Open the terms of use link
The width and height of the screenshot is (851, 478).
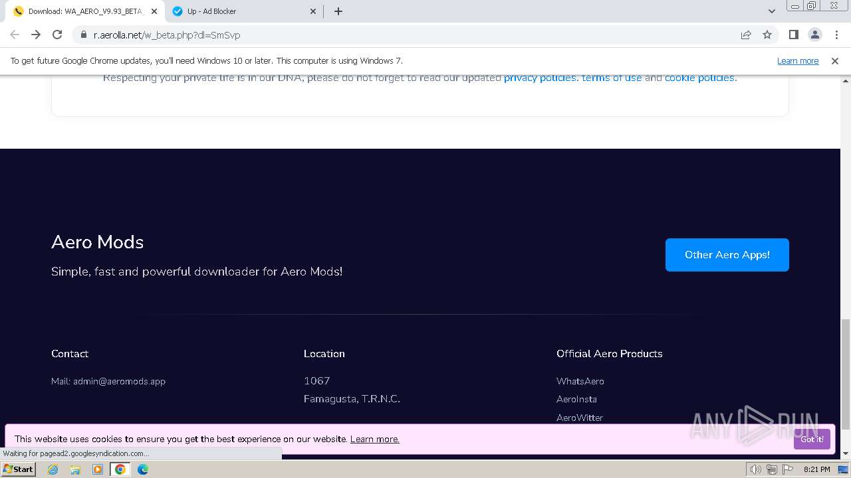pos(612,78)
